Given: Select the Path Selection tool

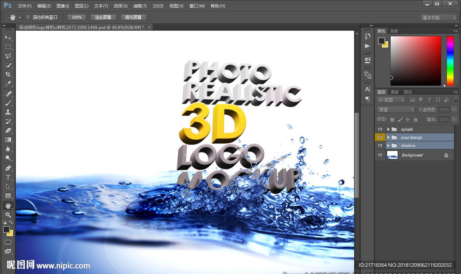Looking at the screenshot, I should pos(8,186).
